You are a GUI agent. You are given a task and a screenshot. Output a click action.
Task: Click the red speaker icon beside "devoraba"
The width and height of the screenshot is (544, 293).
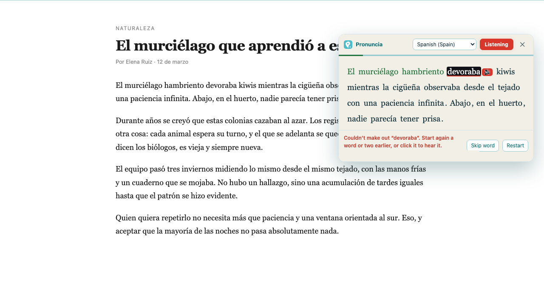coord(487,72)
